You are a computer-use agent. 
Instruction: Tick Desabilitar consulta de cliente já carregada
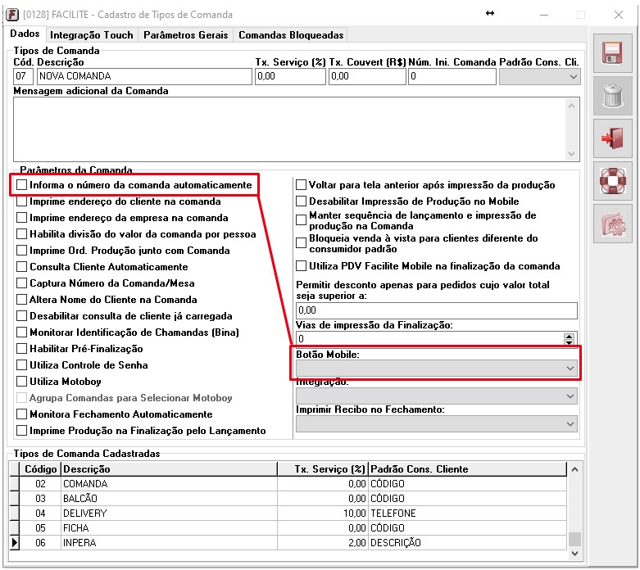[21, 316]
